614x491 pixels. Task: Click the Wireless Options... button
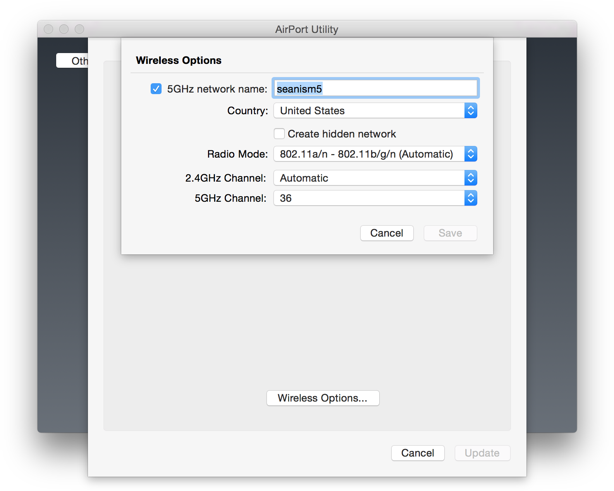pyautogui.click(x=323, y=398)
